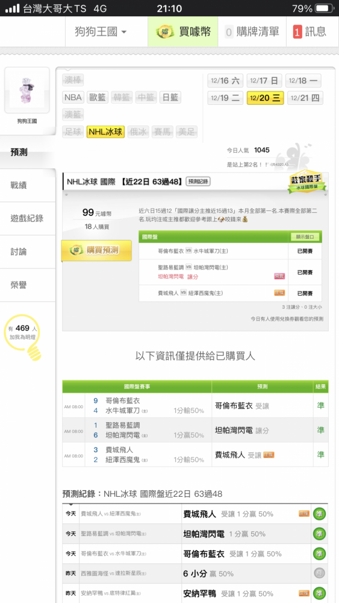Choose date 12/16 六

coord(225,81)
